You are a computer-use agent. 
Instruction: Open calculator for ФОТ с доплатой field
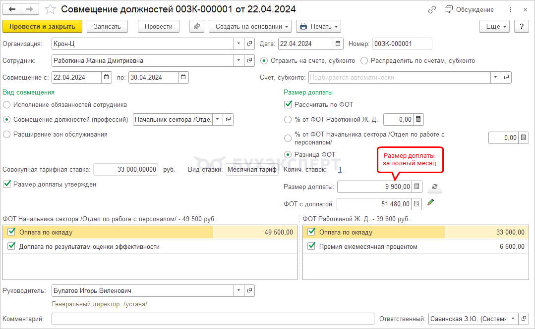click(416, 204)
